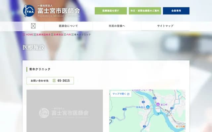Click the FMA round logo emblem
The width and height of the screenshot is (212, 132).
[x=29, y=11]
